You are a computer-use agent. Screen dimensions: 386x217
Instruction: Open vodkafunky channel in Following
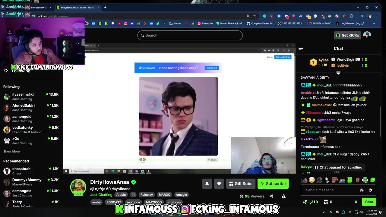coord(31,130)
